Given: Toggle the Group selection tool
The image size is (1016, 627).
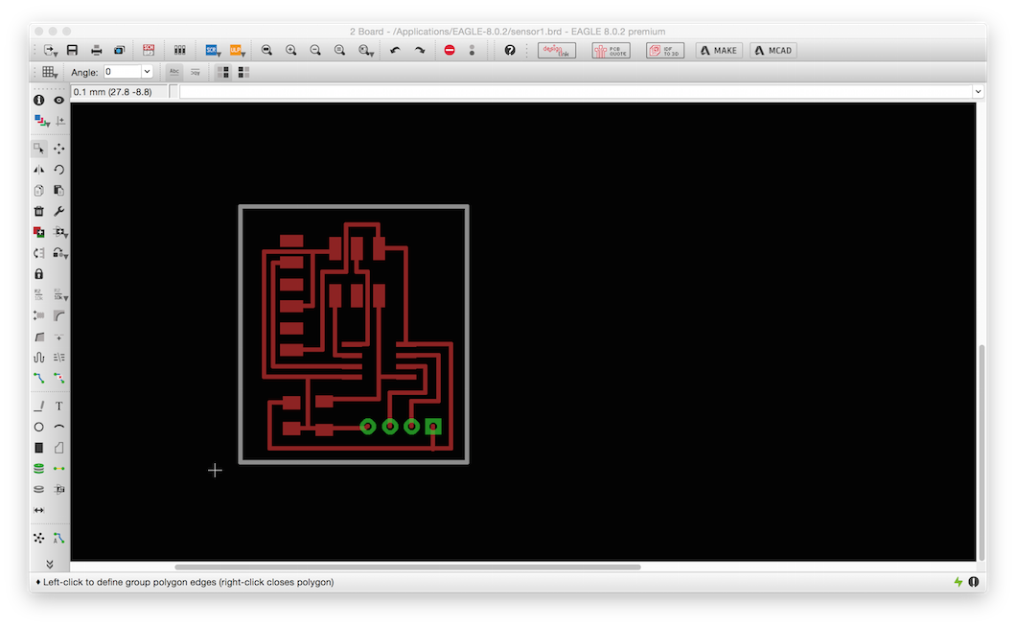Looking at the screenshot, I should 39,150.
